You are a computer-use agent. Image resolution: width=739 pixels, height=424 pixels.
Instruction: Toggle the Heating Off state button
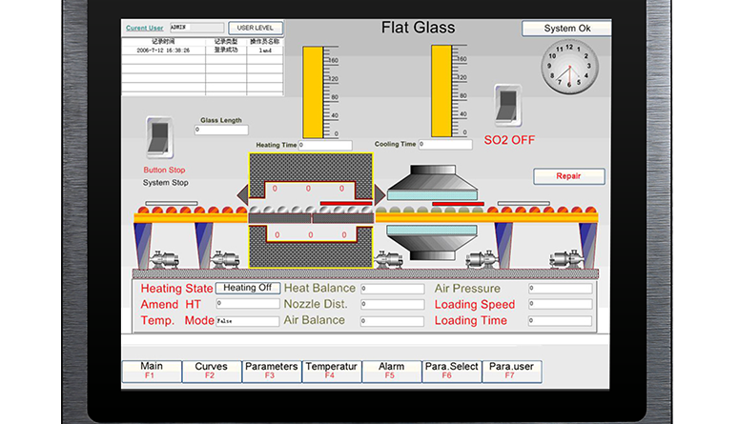pos(247,288)
